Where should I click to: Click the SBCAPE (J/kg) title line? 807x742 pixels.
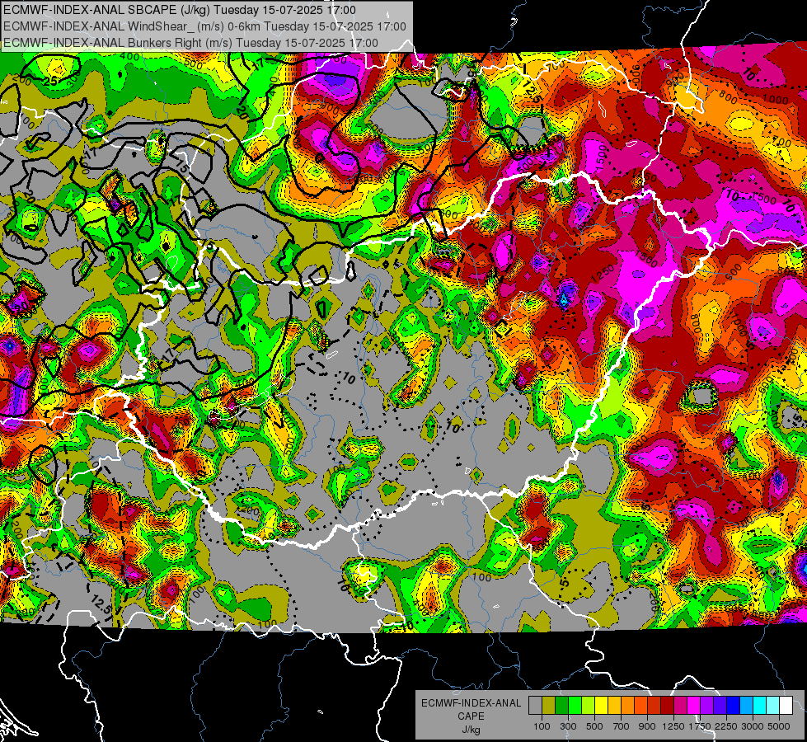coord(179,10)
